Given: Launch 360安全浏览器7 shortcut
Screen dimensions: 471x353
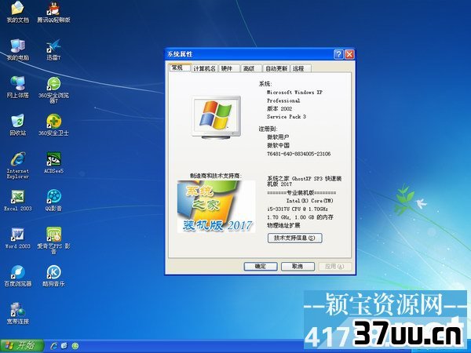Looking at the screenshot, I should click(x=53, y=90).
